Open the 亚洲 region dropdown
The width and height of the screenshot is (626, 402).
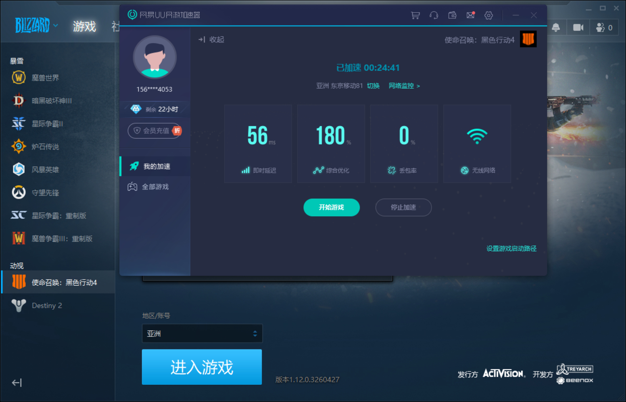click(202, 334)
